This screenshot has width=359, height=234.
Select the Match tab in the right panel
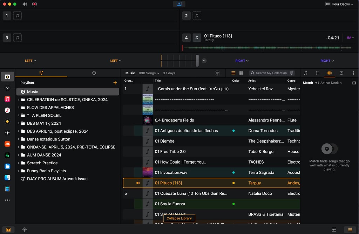pos(329,73)
